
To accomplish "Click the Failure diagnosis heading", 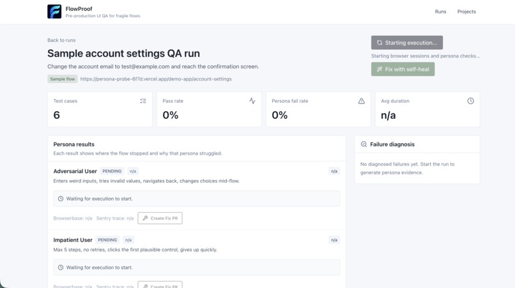I will [392, 144].
